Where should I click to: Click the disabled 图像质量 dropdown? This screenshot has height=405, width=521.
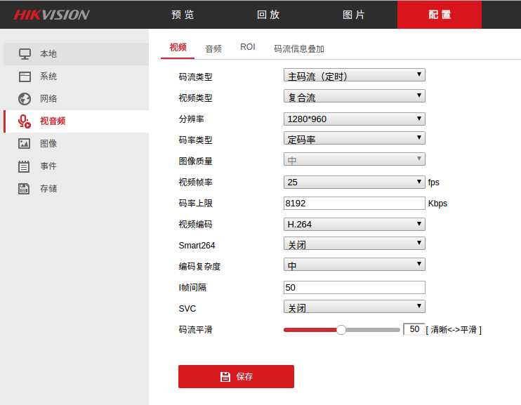click(x=355, y=159)
